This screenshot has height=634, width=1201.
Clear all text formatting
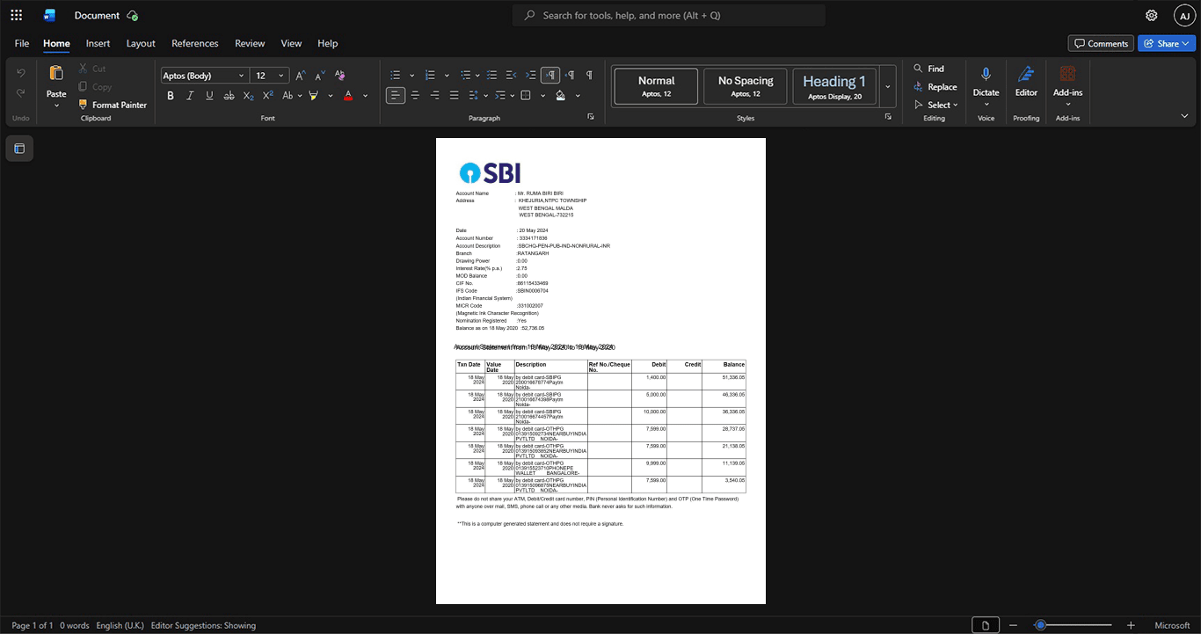point(340,76)
